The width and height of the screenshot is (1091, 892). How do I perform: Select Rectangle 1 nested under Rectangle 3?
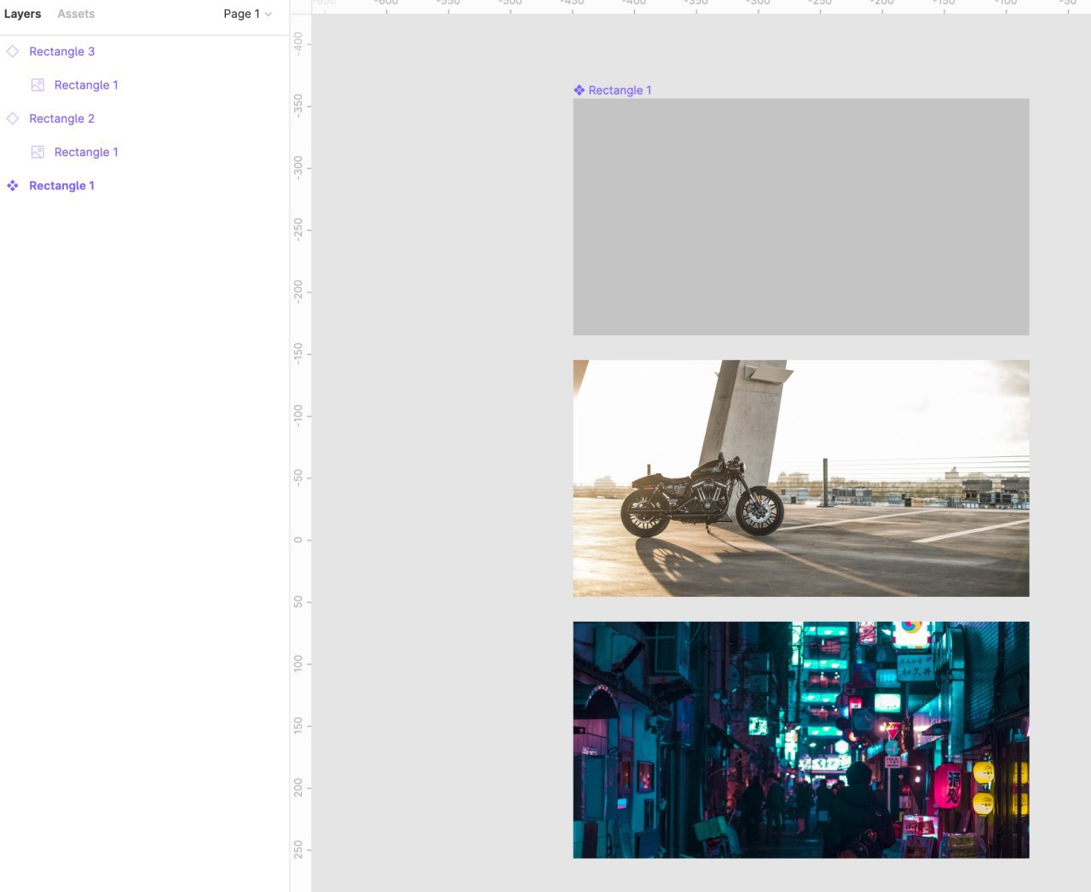[x=86, y=84]
